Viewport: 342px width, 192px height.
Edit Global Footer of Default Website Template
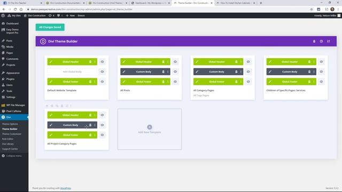(x=51, y=82)
